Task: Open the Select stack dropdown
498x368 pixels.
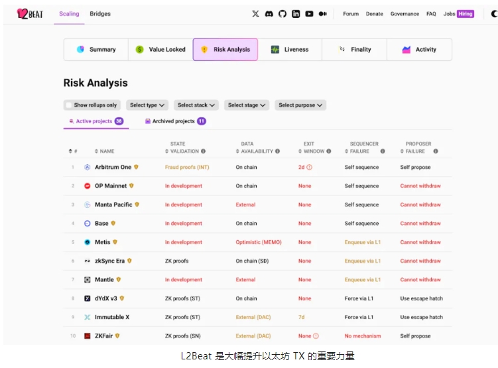Action: (196, 105)
